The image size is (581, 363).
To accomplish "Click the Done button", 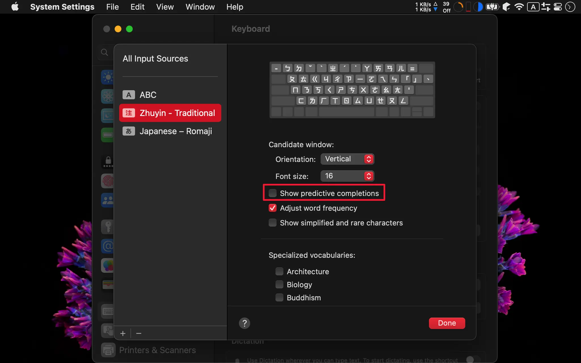I will (447, 323).
